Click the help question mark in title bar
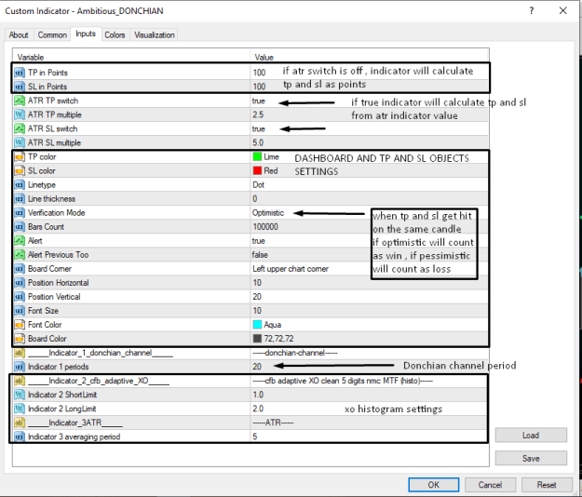The height and width of the screenshot is (497, 582). pyautogui.click(x=532, y=11)
